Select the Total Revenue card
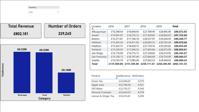Screen dimensions: 199x112 tap(21, 30)
